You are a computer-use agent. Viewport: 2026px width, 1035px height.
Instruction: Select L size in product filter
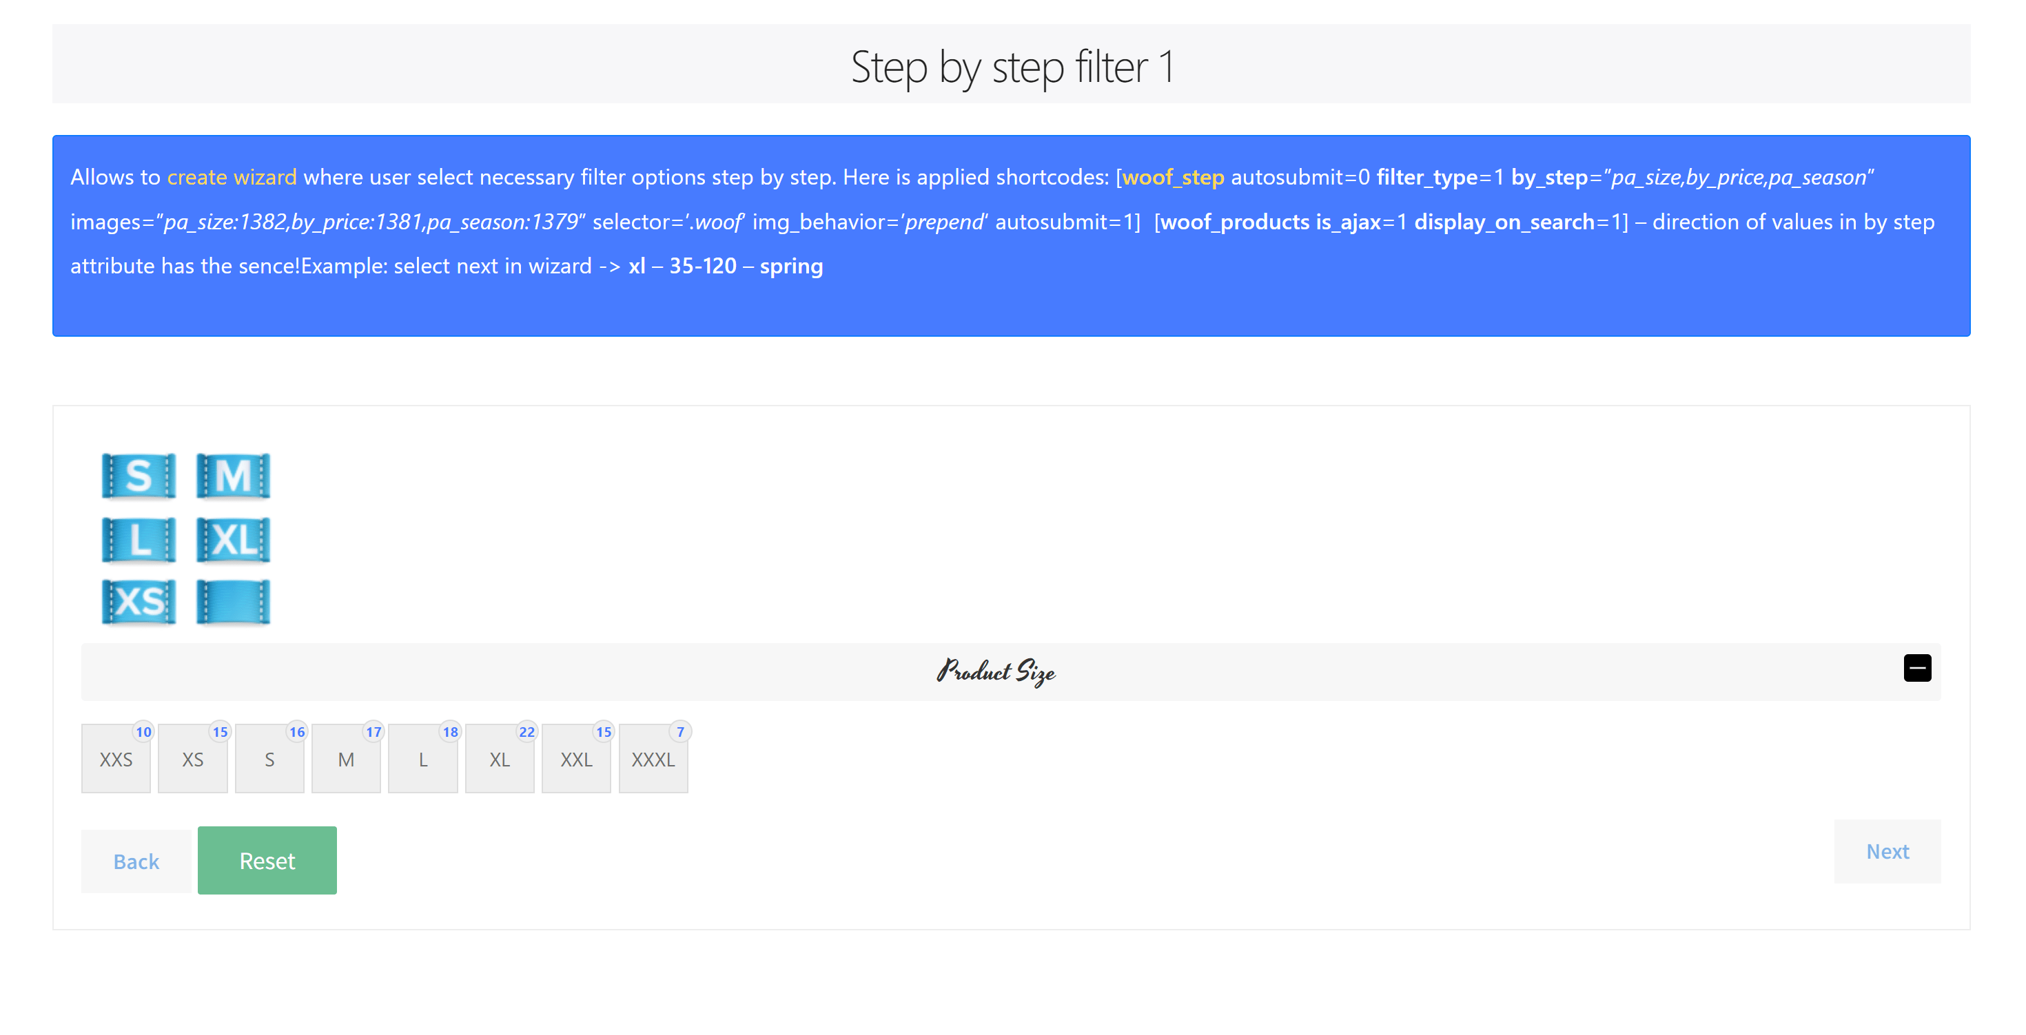click(421, 759)
